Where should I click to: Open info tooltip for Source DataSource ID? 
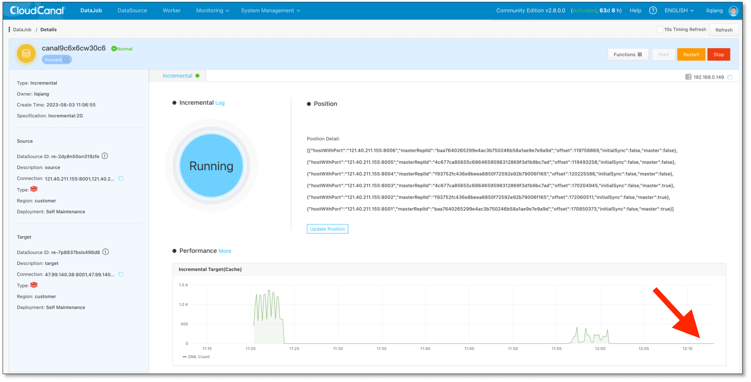pos(105,156)
